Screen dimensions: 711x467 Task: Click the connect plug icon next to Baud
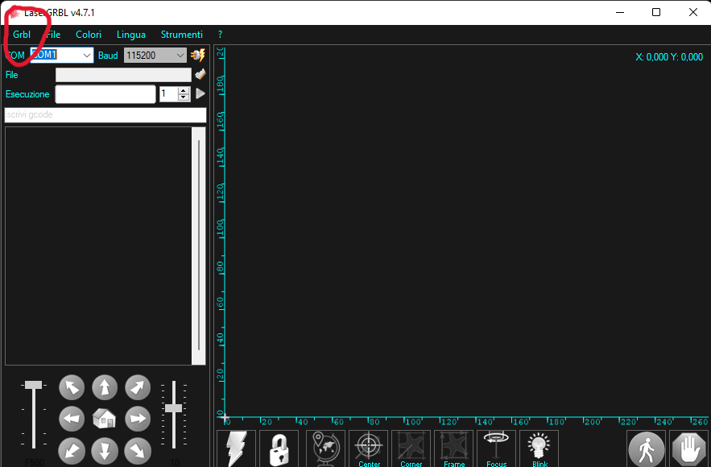point(198,56)
